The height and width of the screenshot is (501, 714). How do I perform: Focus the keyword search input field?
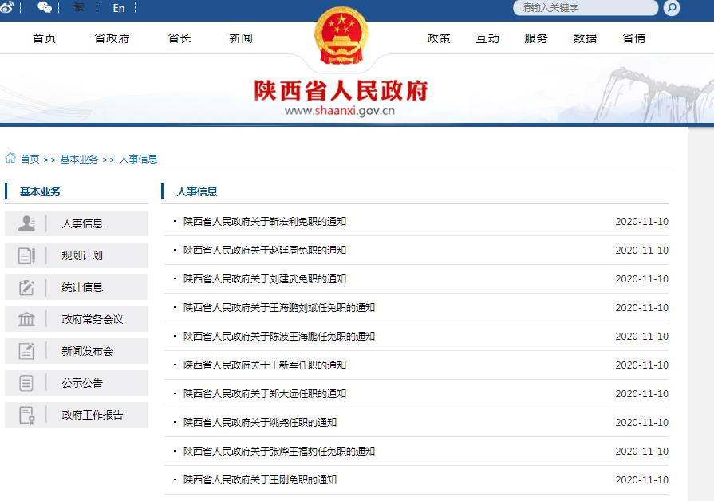click(585, 8)
